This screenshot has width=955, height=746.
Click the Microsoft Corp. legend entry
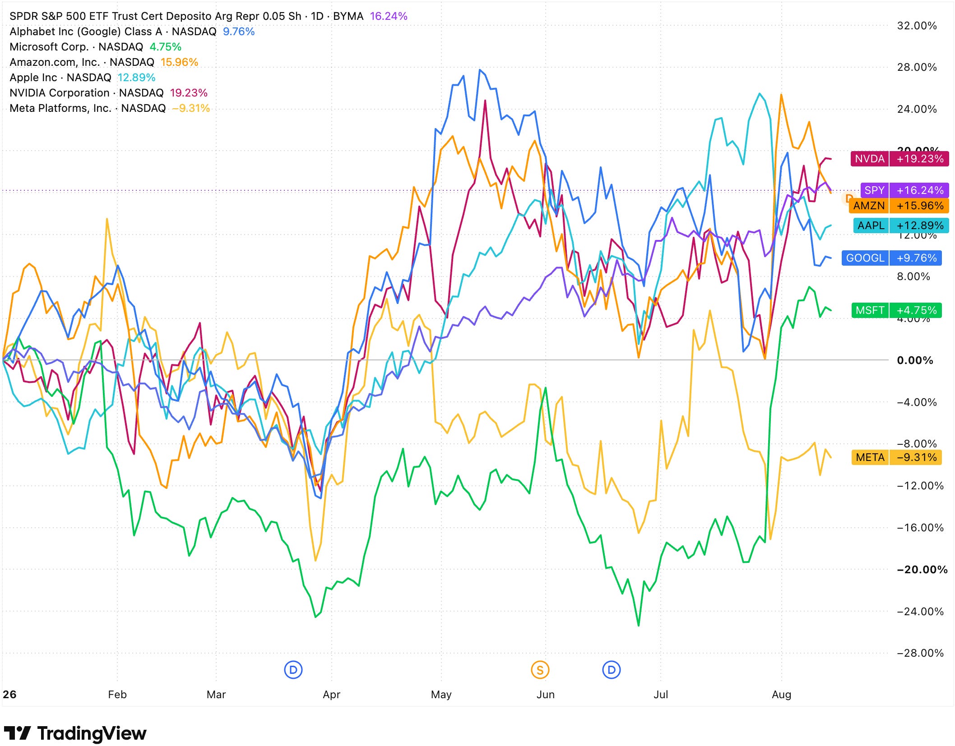coord(76,47)
